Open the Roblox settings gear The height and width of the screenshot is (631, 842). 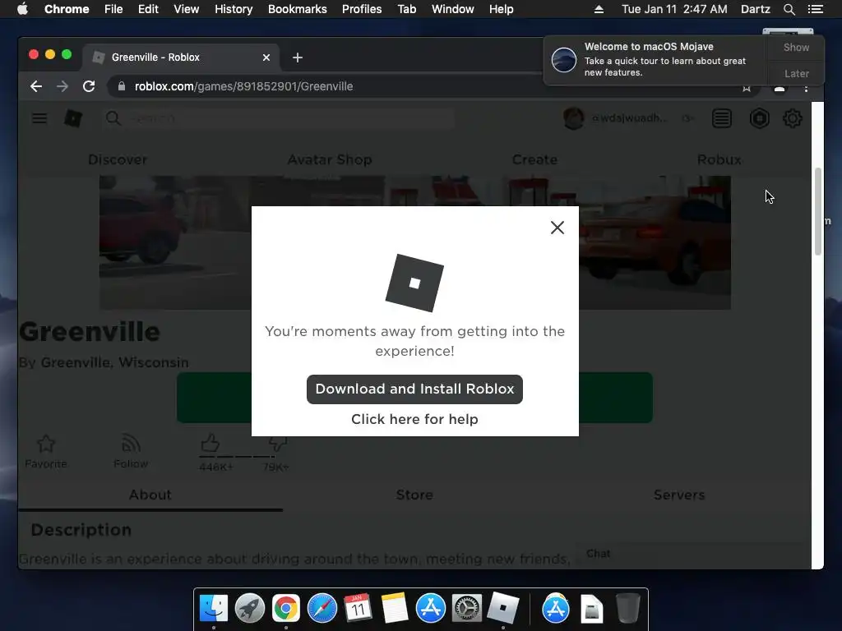point(793,118)
